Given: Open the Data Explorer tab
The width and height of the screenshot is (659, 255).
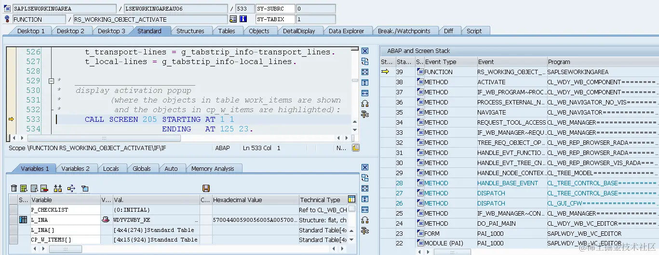Looking at the screenshot, I should pos(347,31).
